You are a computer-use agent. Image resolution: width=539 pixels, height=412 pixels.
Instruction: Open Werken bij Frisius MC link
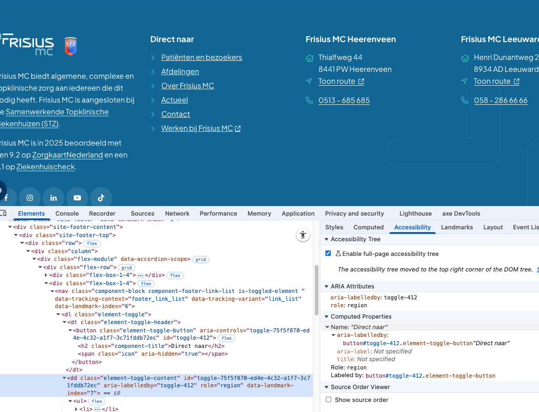coord(201,128)
